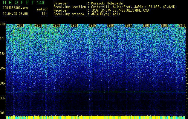Click the Receiving Location field label
Screen dimensions: 188x119
[70, 7]
